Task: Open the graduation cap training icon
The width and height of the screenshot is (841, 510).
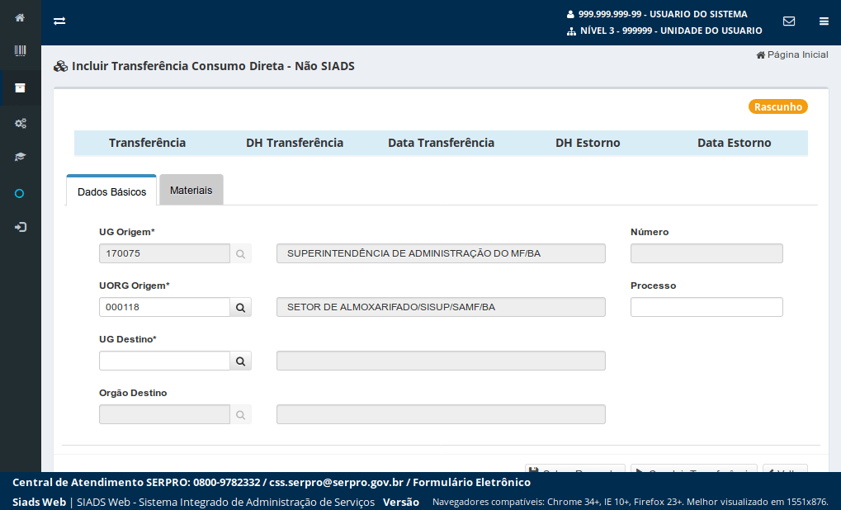Action: click(x=20, y=157)
